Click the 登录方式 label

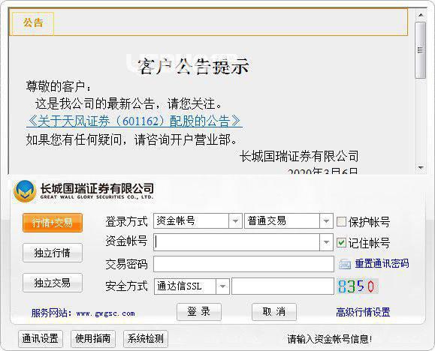[126, 222]
